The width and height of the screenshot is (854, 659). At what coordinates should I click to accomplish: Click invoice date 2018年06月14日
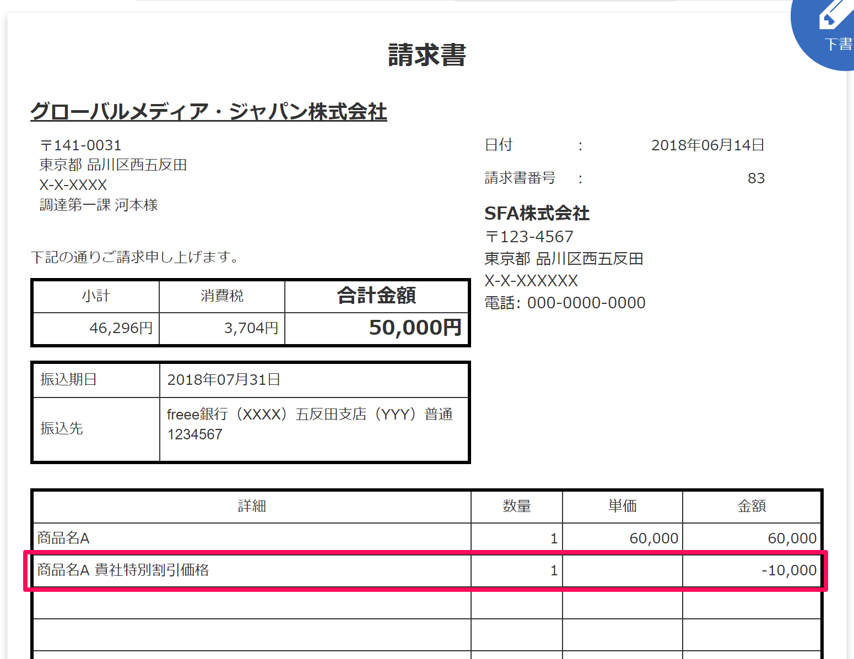click(x=708, y=145)
